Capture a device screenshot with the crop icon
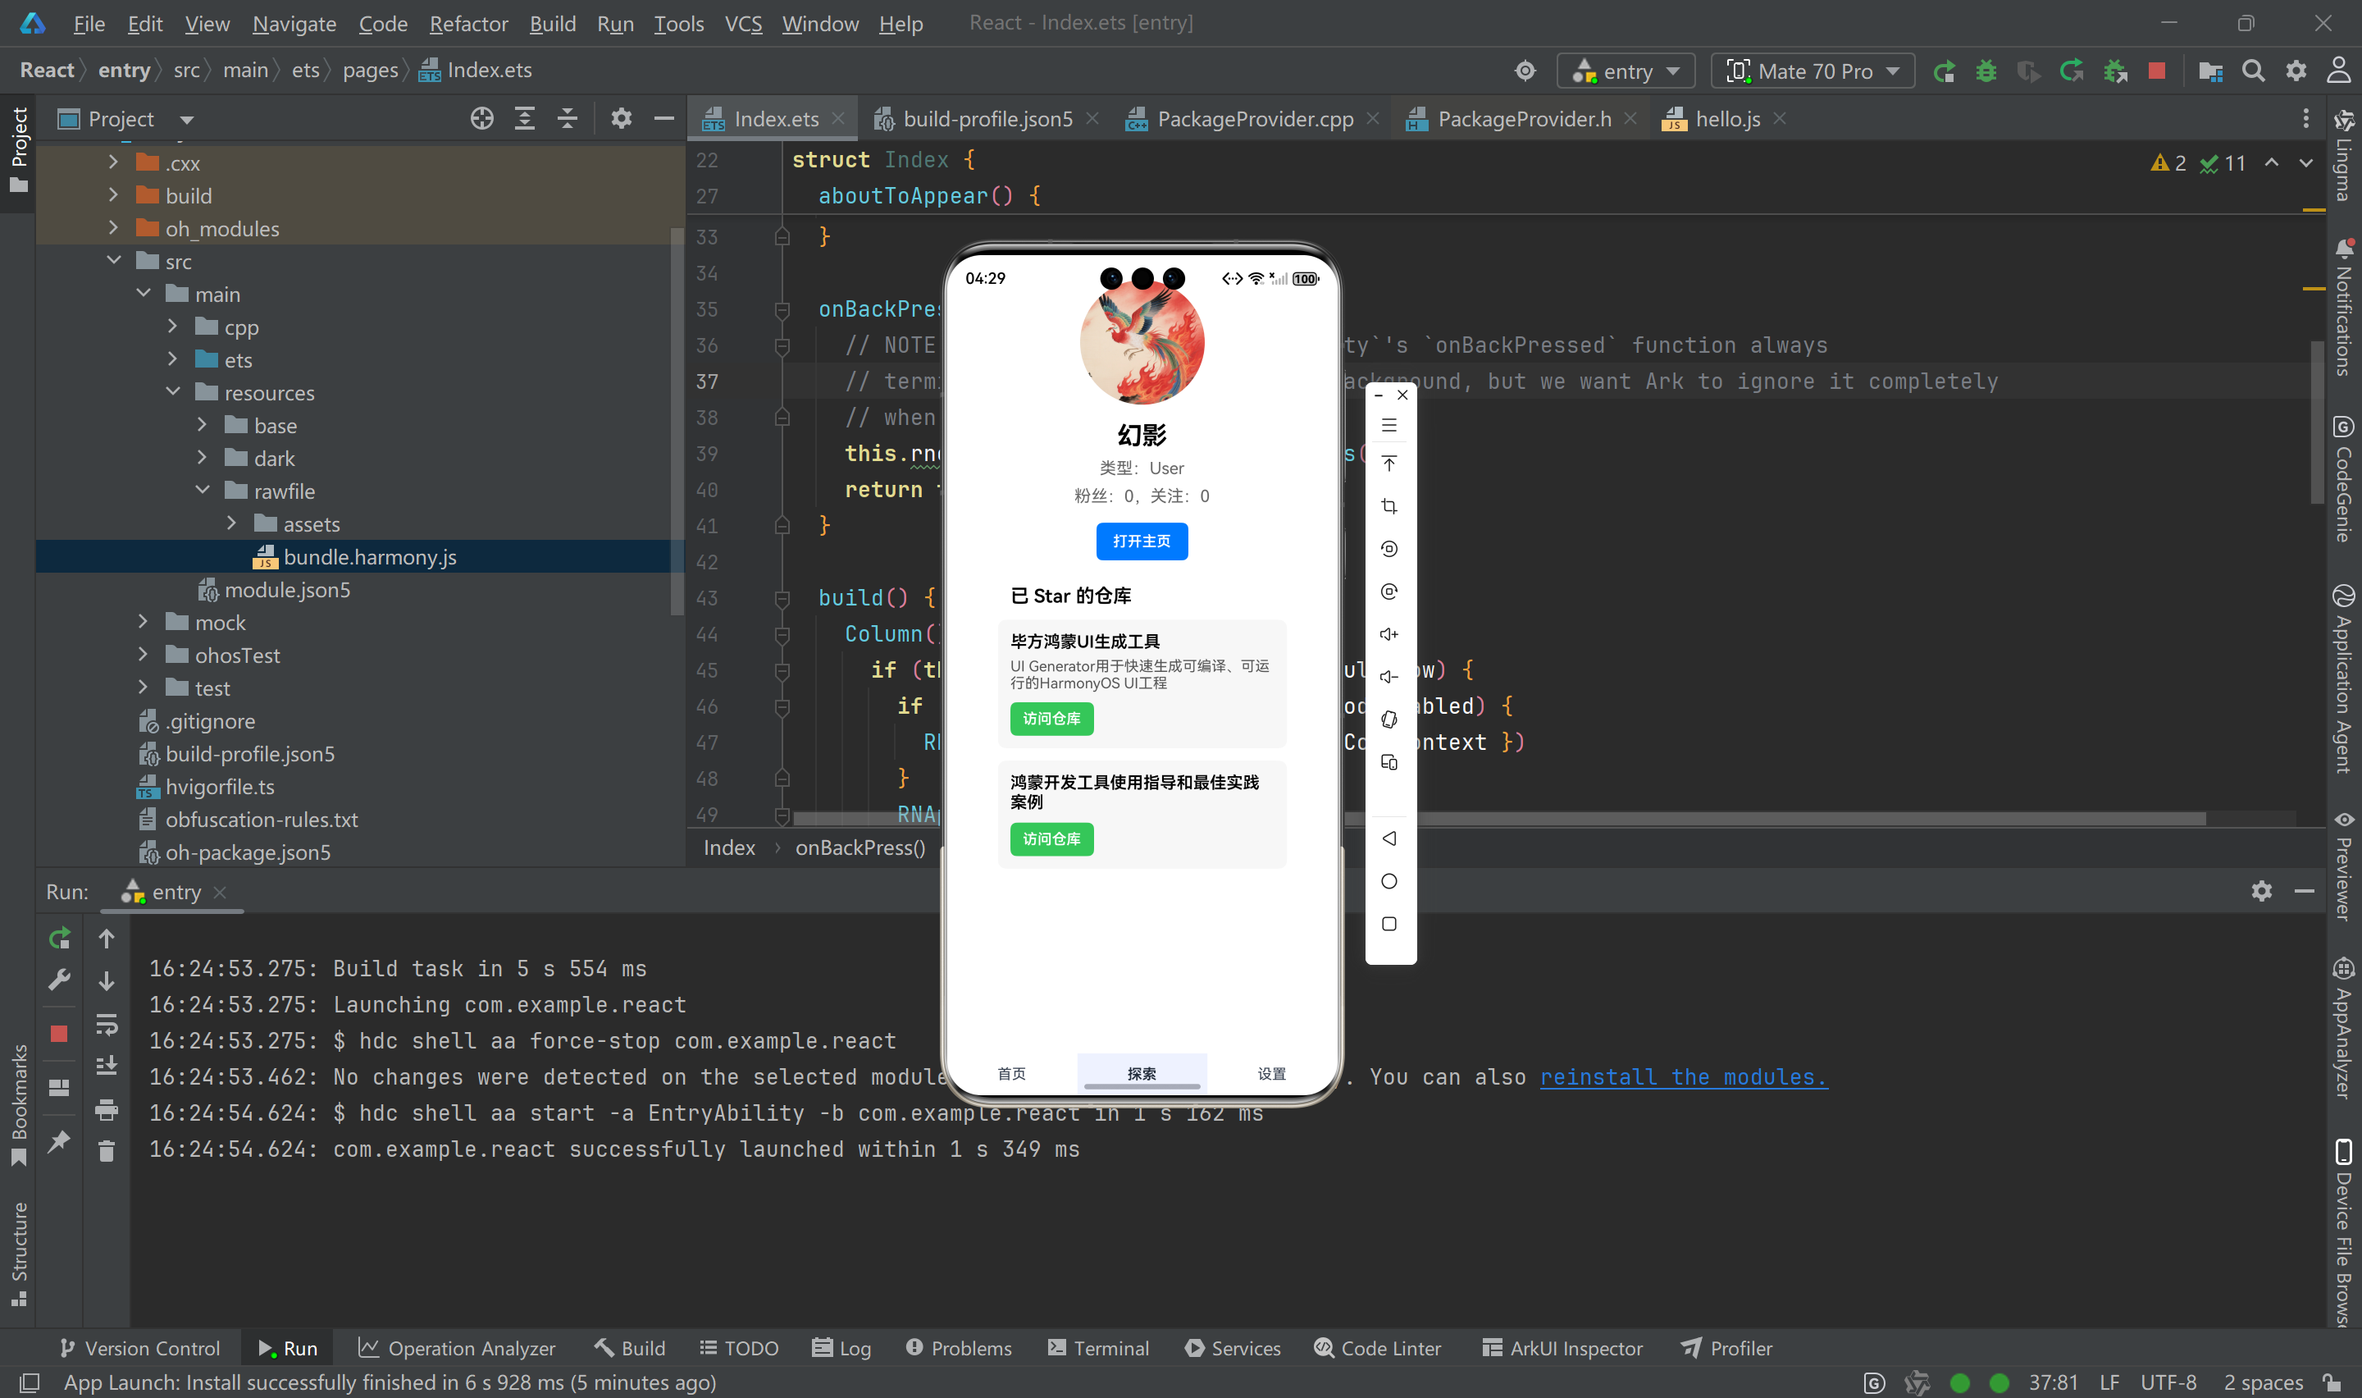This screenshot has width=2362, height=1398. click(1388, 506)
